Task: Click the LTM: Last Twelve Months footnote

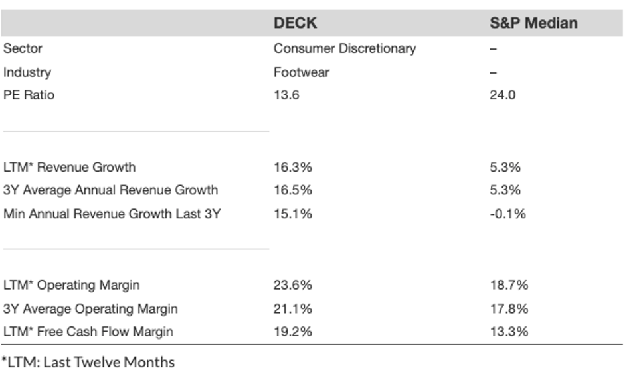Action: pyautogui.click(x=88, y=362)
